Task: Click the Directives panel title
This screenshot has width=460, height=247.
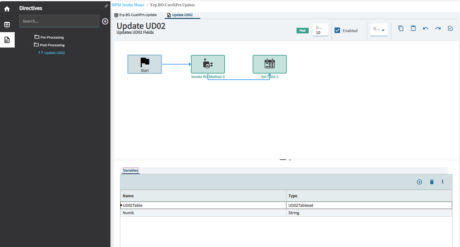Action: click(x=31, y=8)
